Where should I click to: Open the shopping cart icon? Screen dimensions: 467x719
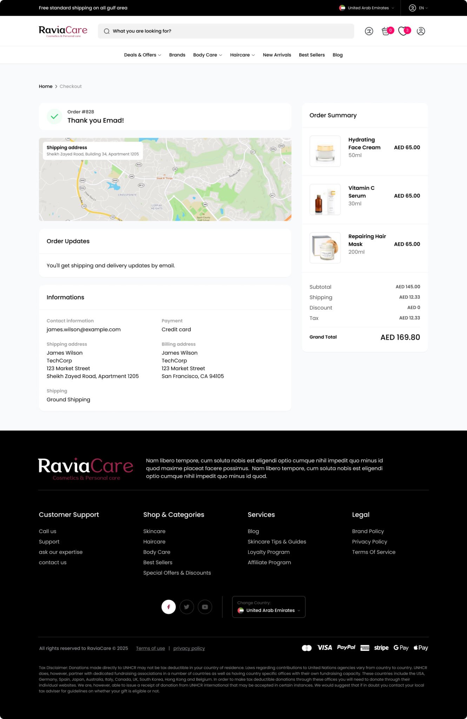[386, 31]
